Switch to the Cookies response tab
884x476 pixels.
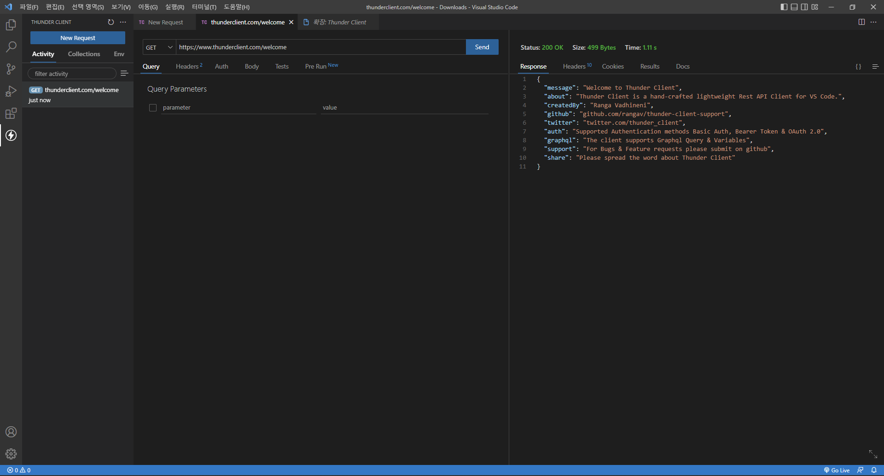[x=613, y=66]
